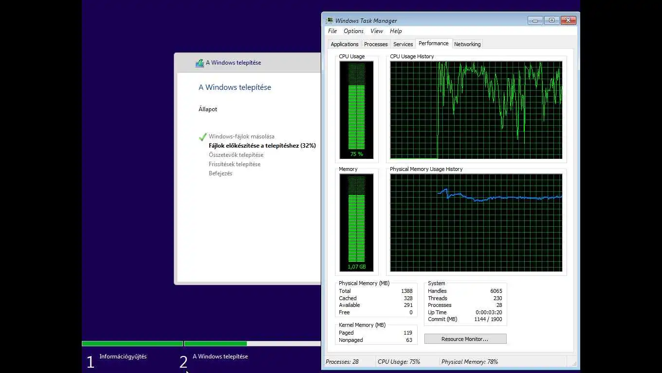Click the Információgyűjtés step 1 progress bar
This screenshot has height=373, width=662.
coord(132,344)
